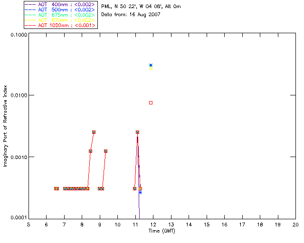Click the AOT 500nm legend entry

tap(60, 9)
